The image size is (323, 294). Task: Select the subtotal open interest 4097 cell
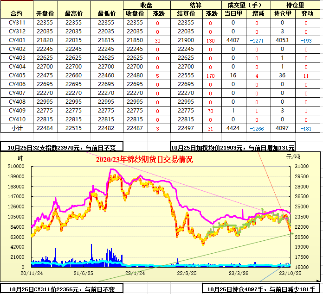click(282, 128)
